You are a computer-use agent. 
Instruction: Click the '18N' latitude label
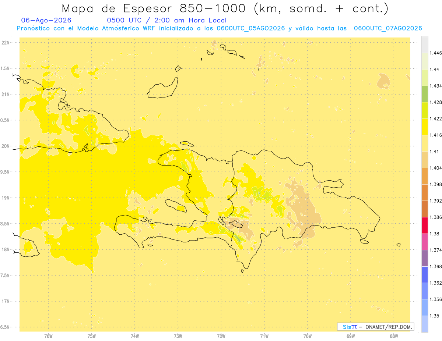6,250
